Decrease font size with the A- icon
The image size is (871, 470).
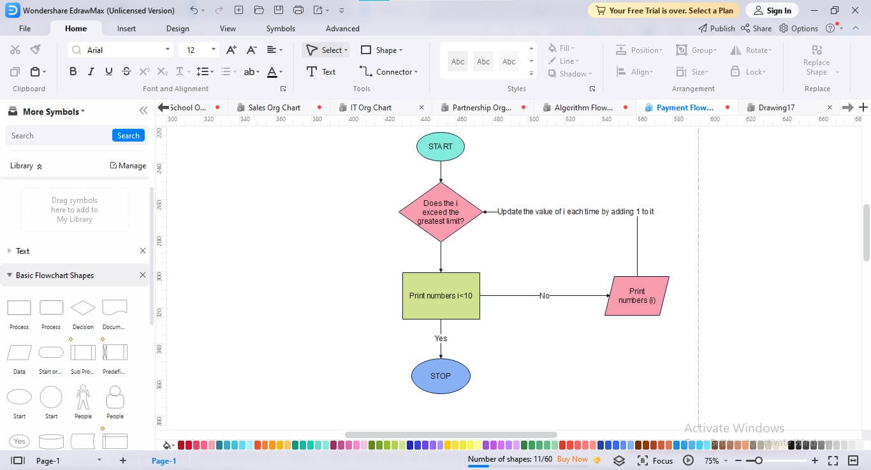pyautogui.click(x=251, y=50)
